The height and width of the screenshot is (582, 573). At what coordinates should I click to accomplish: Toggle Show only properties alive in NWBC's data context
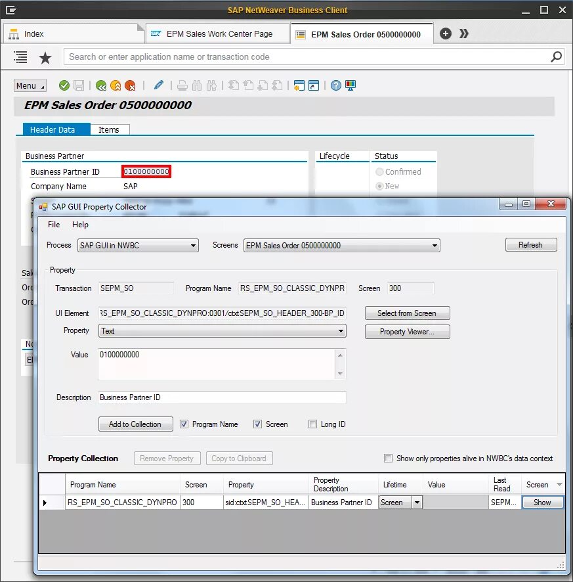[387, 458]
